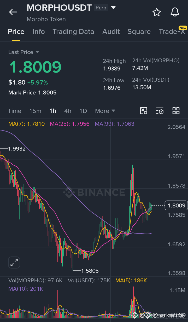Tap the MA(25): 1.7956 indicator label

point(70,124)
